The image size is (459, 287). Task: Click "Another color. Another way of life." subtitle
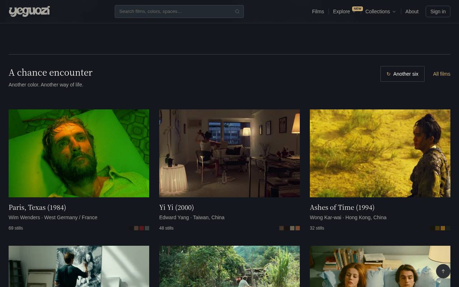click(46, 85)
